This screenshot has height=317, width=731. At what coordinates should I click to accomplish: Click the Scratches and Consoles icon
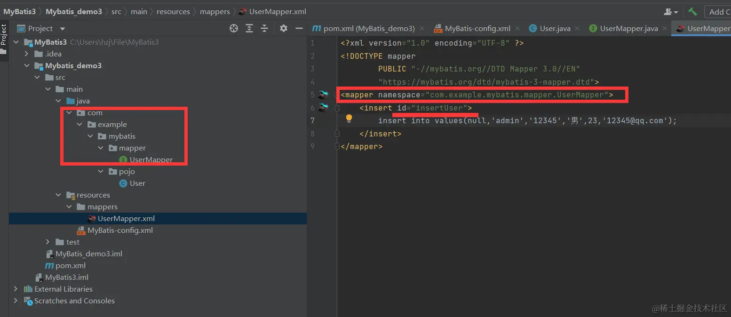tap(28, 301)
